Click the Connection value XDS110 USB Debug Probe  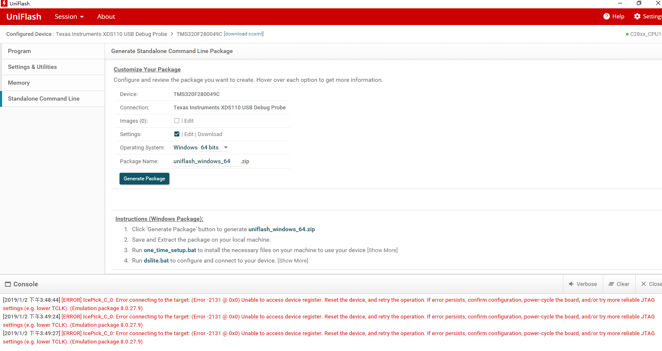coord(229,107)
